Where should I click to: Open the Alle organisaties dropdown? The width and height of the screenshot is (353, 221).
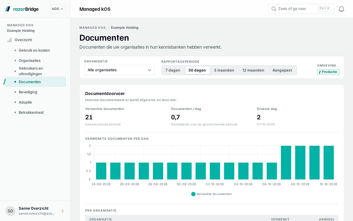pos(119,70)
